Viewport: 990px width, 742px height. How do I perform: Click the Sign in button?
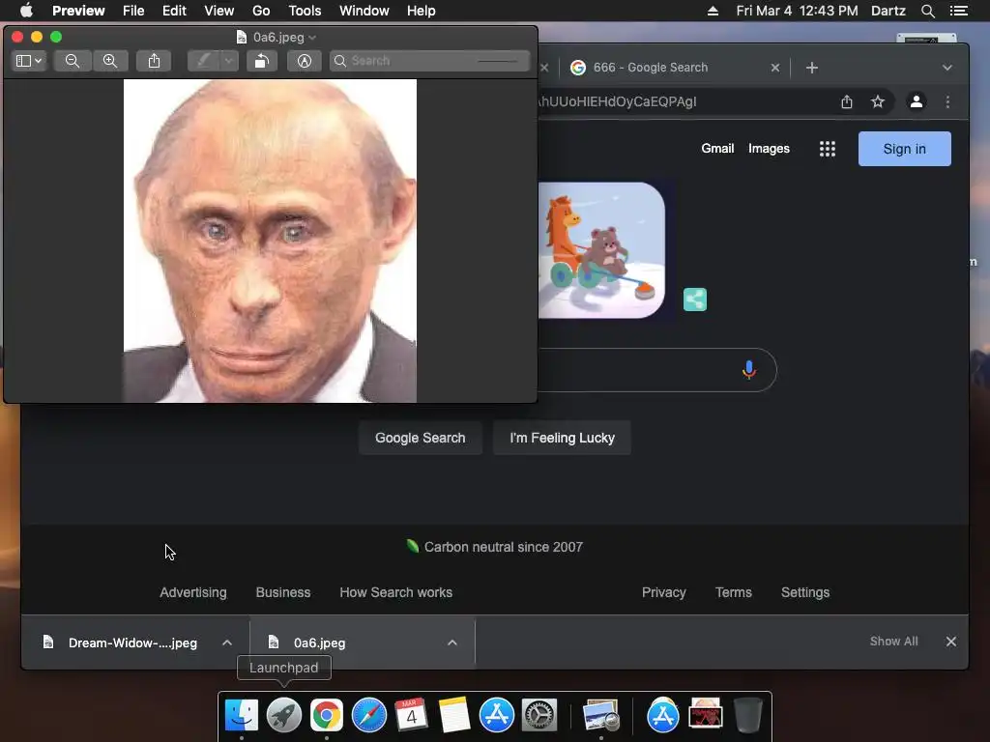point(904,149)
